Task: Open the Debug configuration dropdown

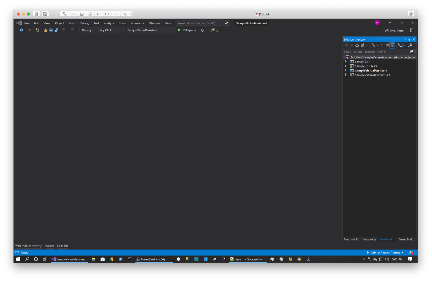Action: click(x=89, y=30)
